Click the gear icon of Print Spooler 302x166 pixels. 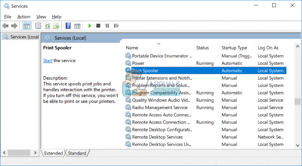pyautogui.click(x=128, y=70)
